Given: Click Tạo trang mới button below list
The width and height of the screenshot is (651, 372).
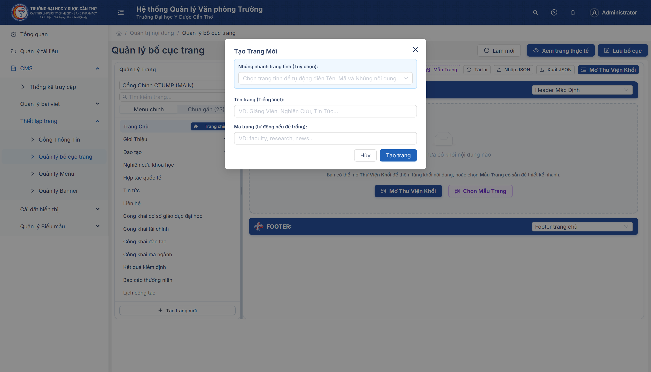Looking at the screenshot, I should [x=177, y=311].
